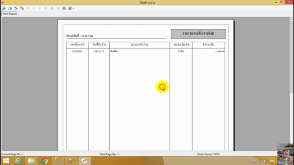Click the report title box in header

(x=198, y=34)
